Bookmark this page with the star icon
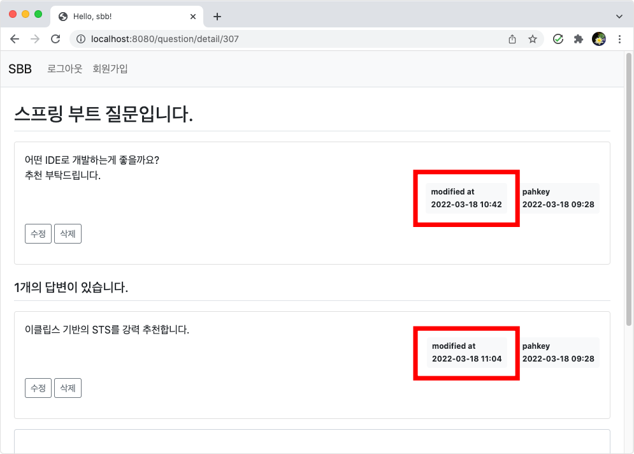 533,39
